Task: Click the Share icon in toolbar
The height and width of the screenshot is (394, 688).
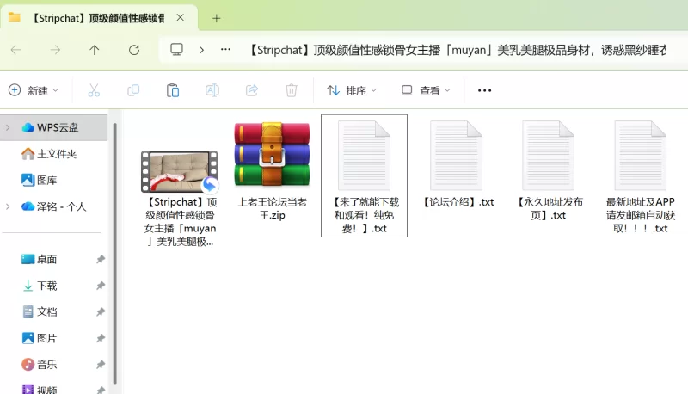Action: coord(252,90)
